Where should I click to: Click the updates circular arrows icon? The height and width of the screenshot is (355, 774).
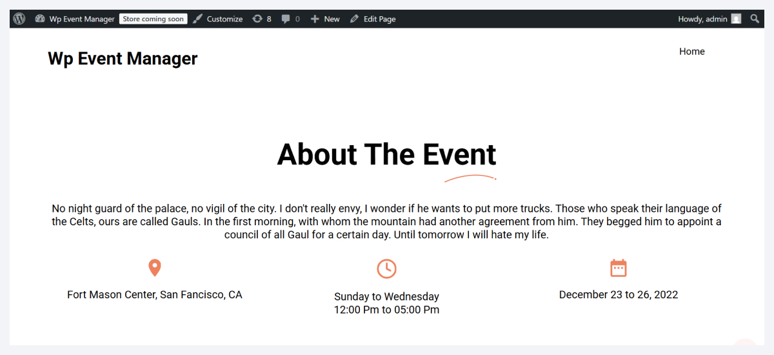point(257,19)
